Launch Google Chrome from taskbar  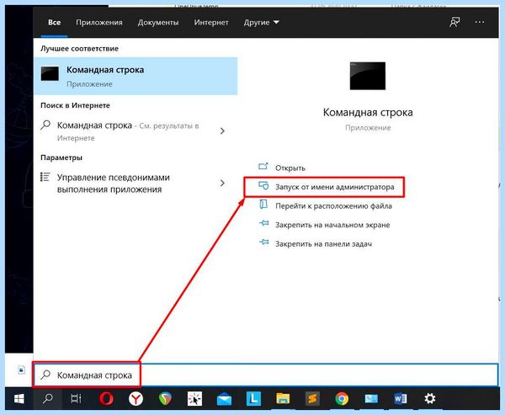coord(342,399)
